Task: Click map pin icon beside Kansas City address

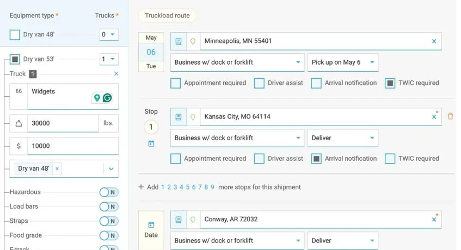Action: (193, 117)
